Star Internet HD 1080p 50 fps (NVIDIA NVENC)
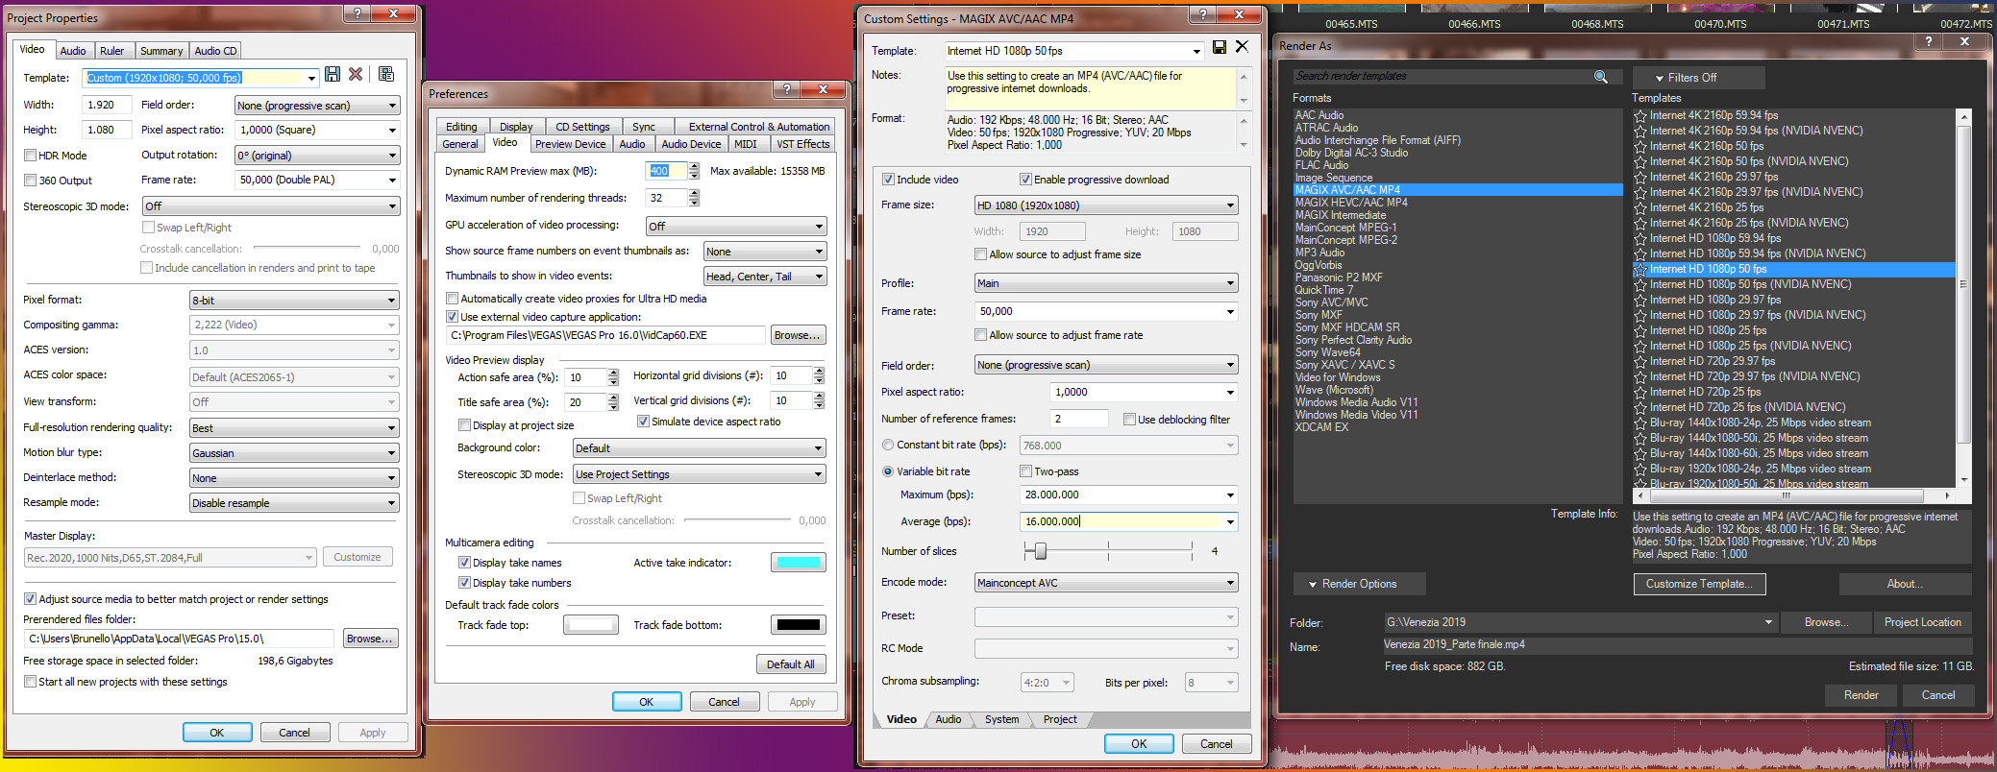1997x772 pixels. pyautogui.click(x=1640, y=284)
